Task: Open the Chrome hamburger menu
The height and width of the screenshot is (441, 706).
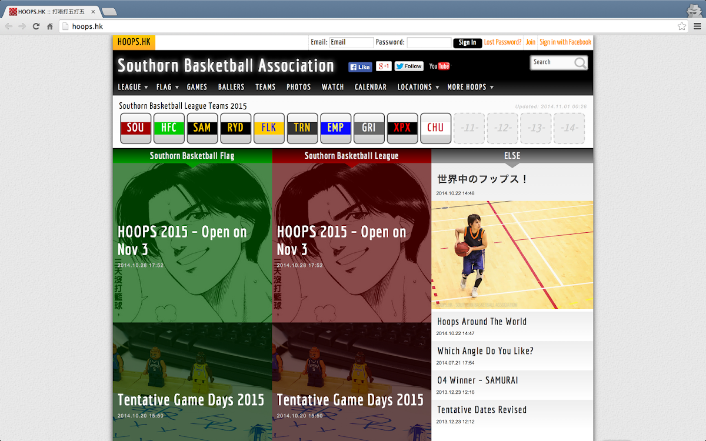Action: (697, 26)
